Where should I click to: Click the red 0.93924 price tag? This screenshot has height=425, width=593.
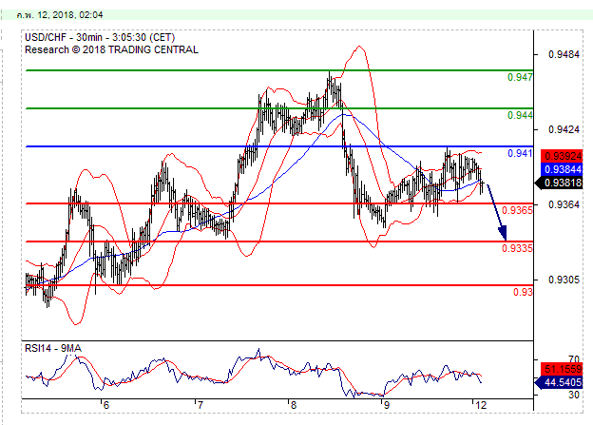[x=562, y=156]
